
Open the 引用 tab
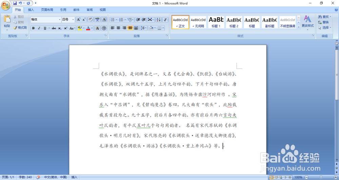pyautogui.click(x=63, y=10)
